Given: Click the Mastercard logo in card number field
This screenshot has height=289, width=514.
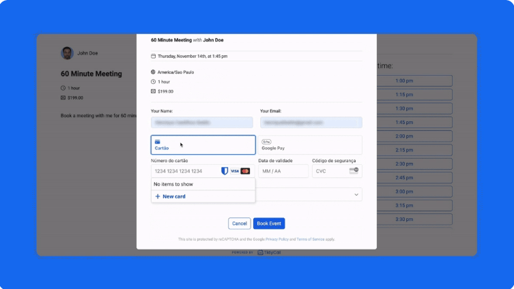Looking at the screenshot, I should point(245,171).
